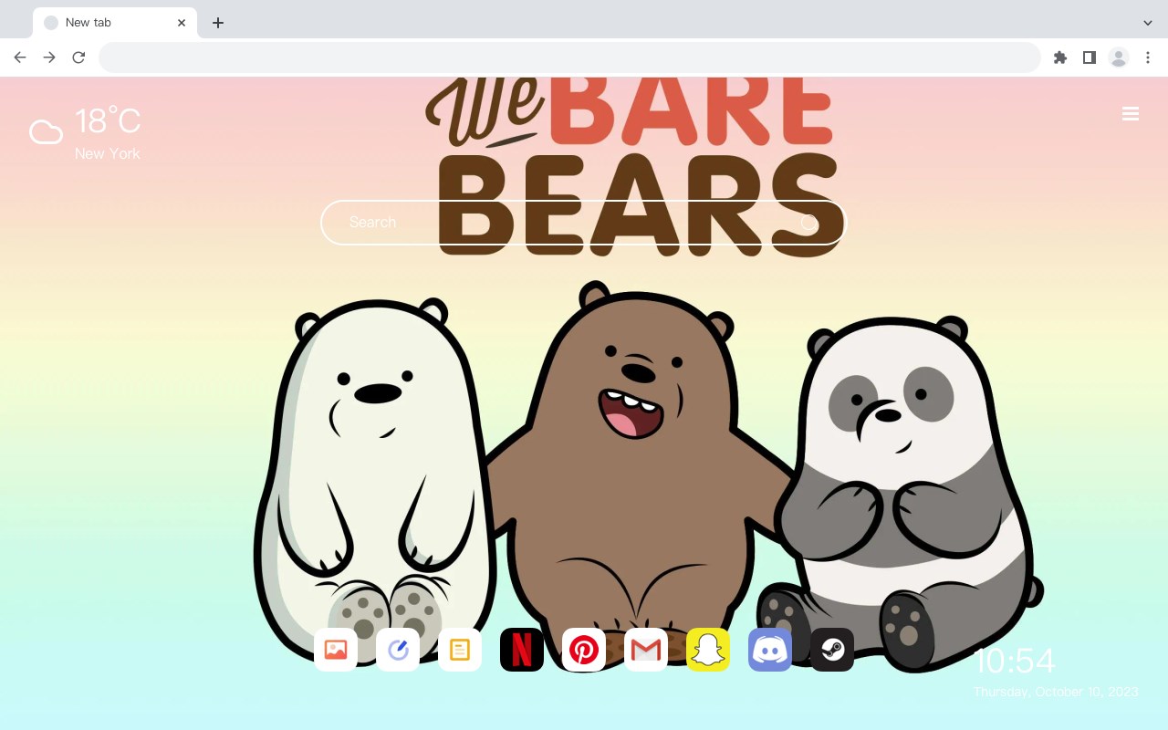Open the blue circular pencil shortcut
1168x730 pixels.
398,650
